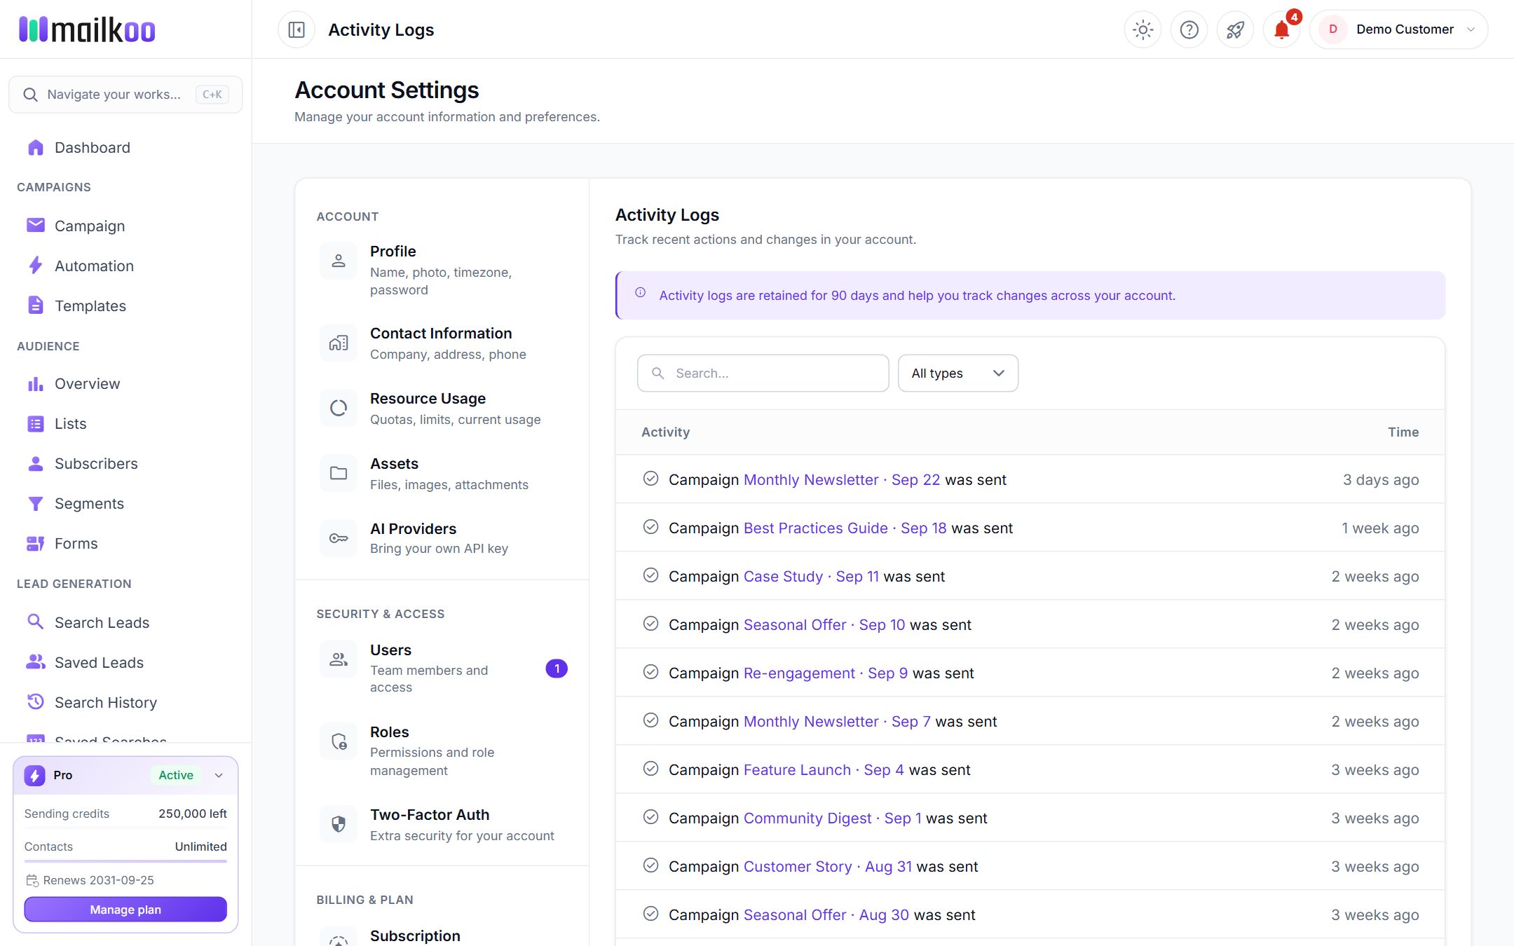This screenshot has height=946, width=1514.
Task: Open Resource Usage settings
Action: (x=442, y=409)
